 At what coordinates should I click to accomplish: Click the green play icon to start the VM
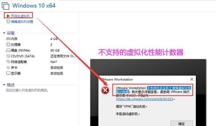pos(8,16)
